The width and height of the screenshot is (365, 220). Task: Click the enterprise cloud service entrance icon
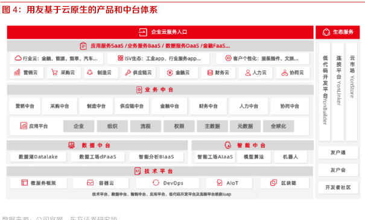point(143,32)
